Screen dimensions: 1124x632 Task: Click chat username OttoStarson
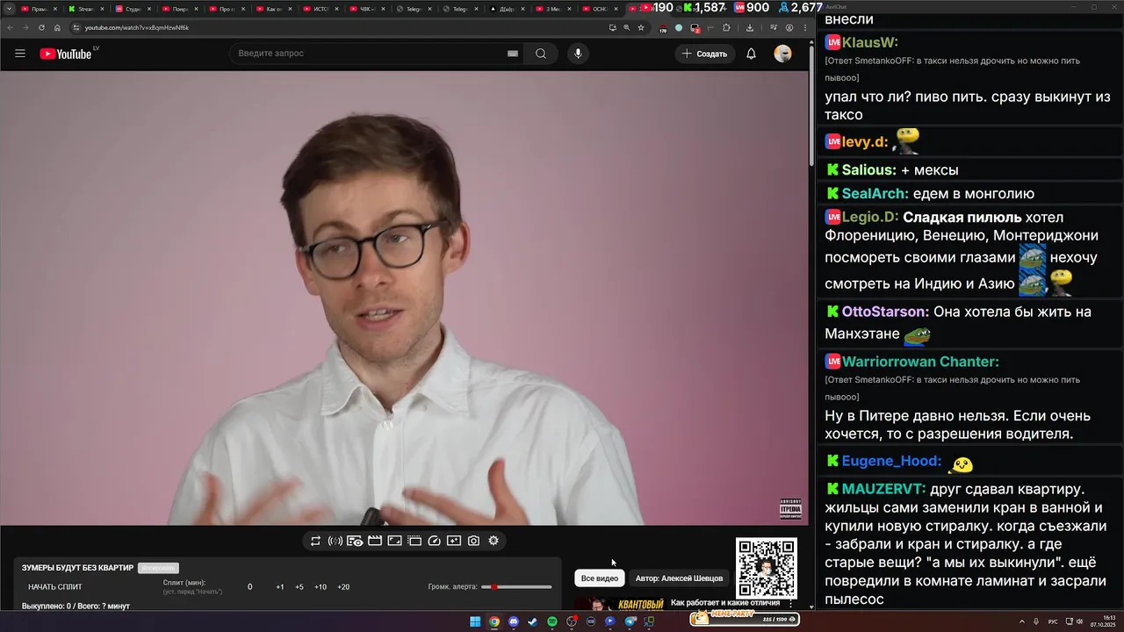(x=885, y=312)
